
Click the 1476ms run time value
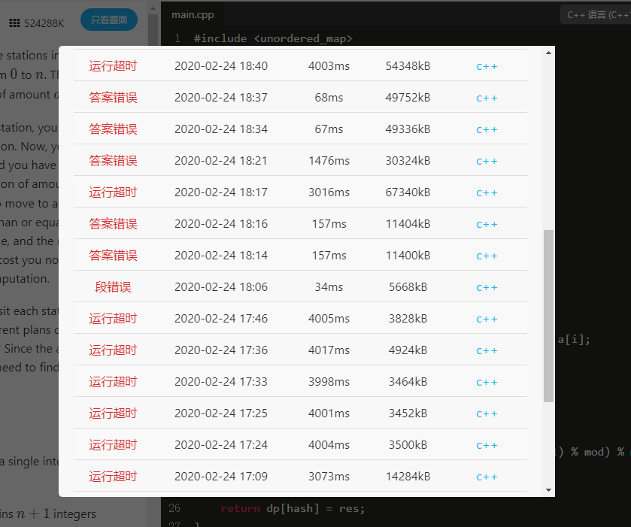329,161
